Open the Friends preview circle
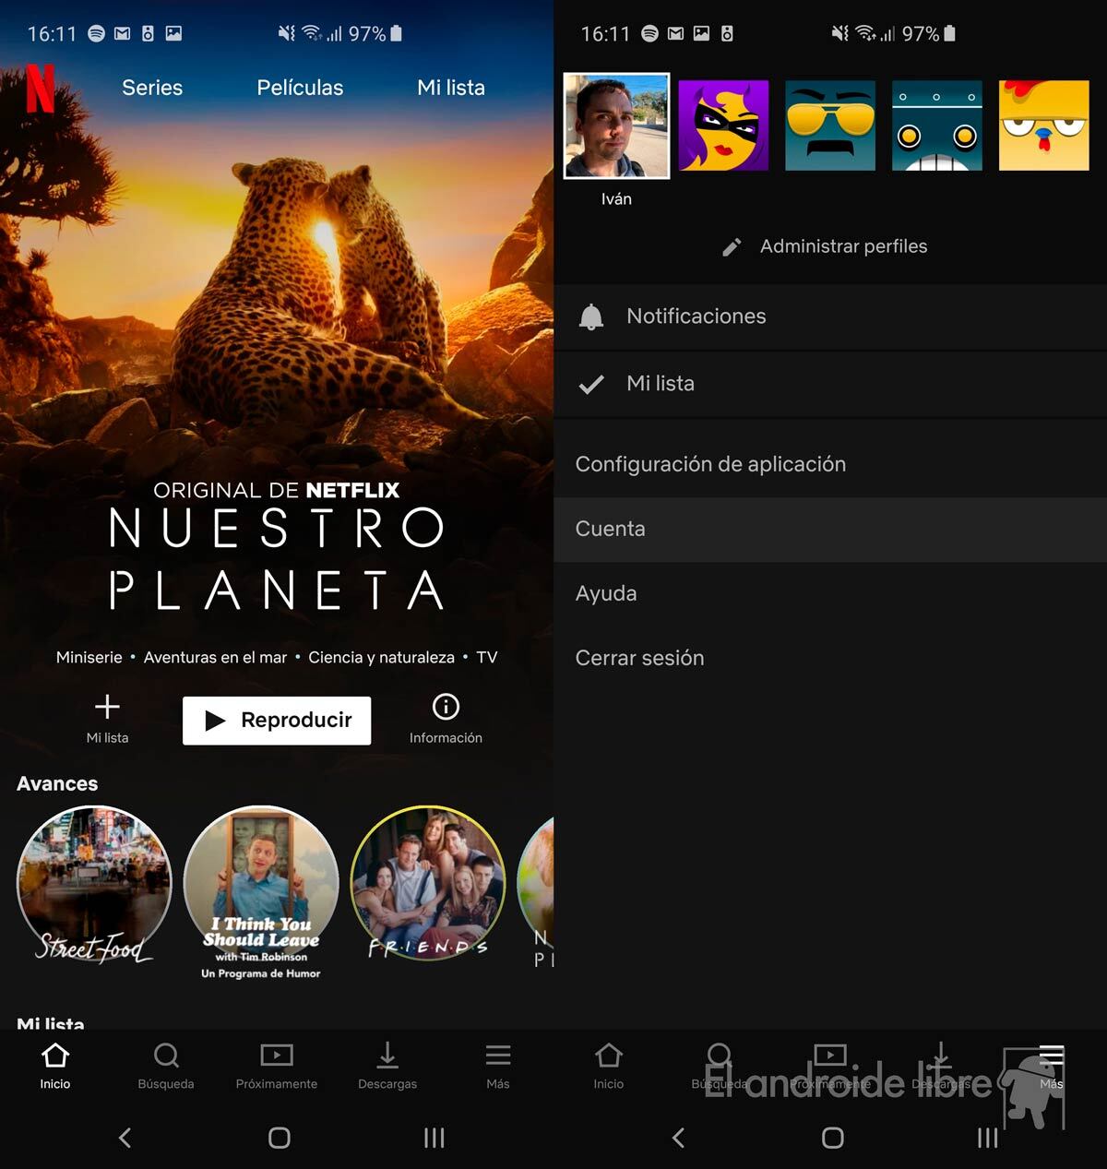1107x1169 pixels. coord(428,884)
